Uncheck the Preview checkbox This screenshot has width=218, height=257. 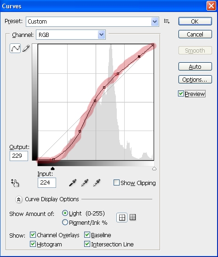(x=181, y=94)
